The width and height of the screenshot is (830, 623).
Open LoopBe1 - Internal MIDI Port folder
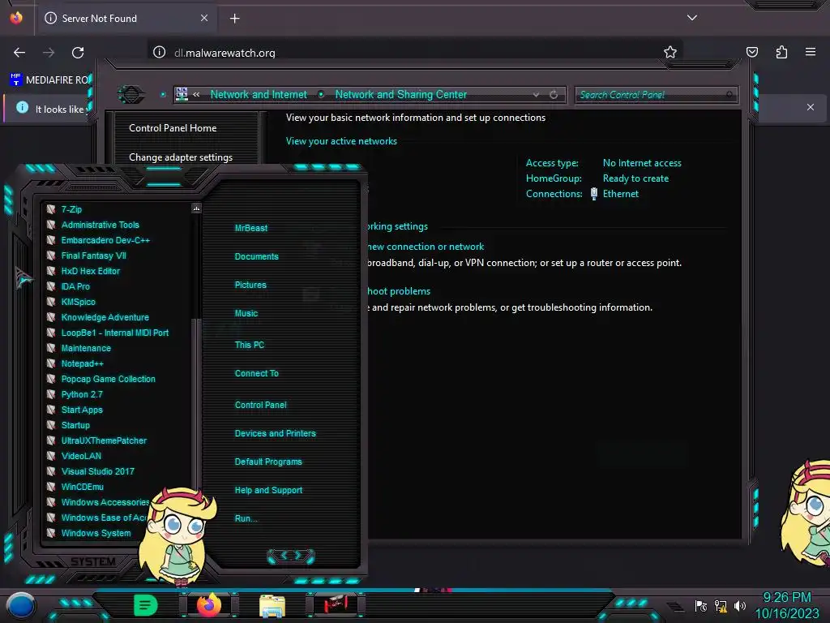115,332
